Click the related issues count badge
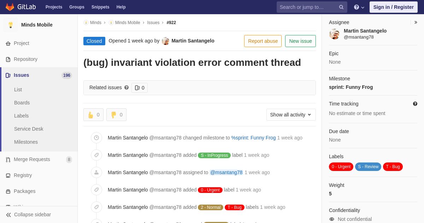Screen dimensions: 424x223 tap(140, 88)
